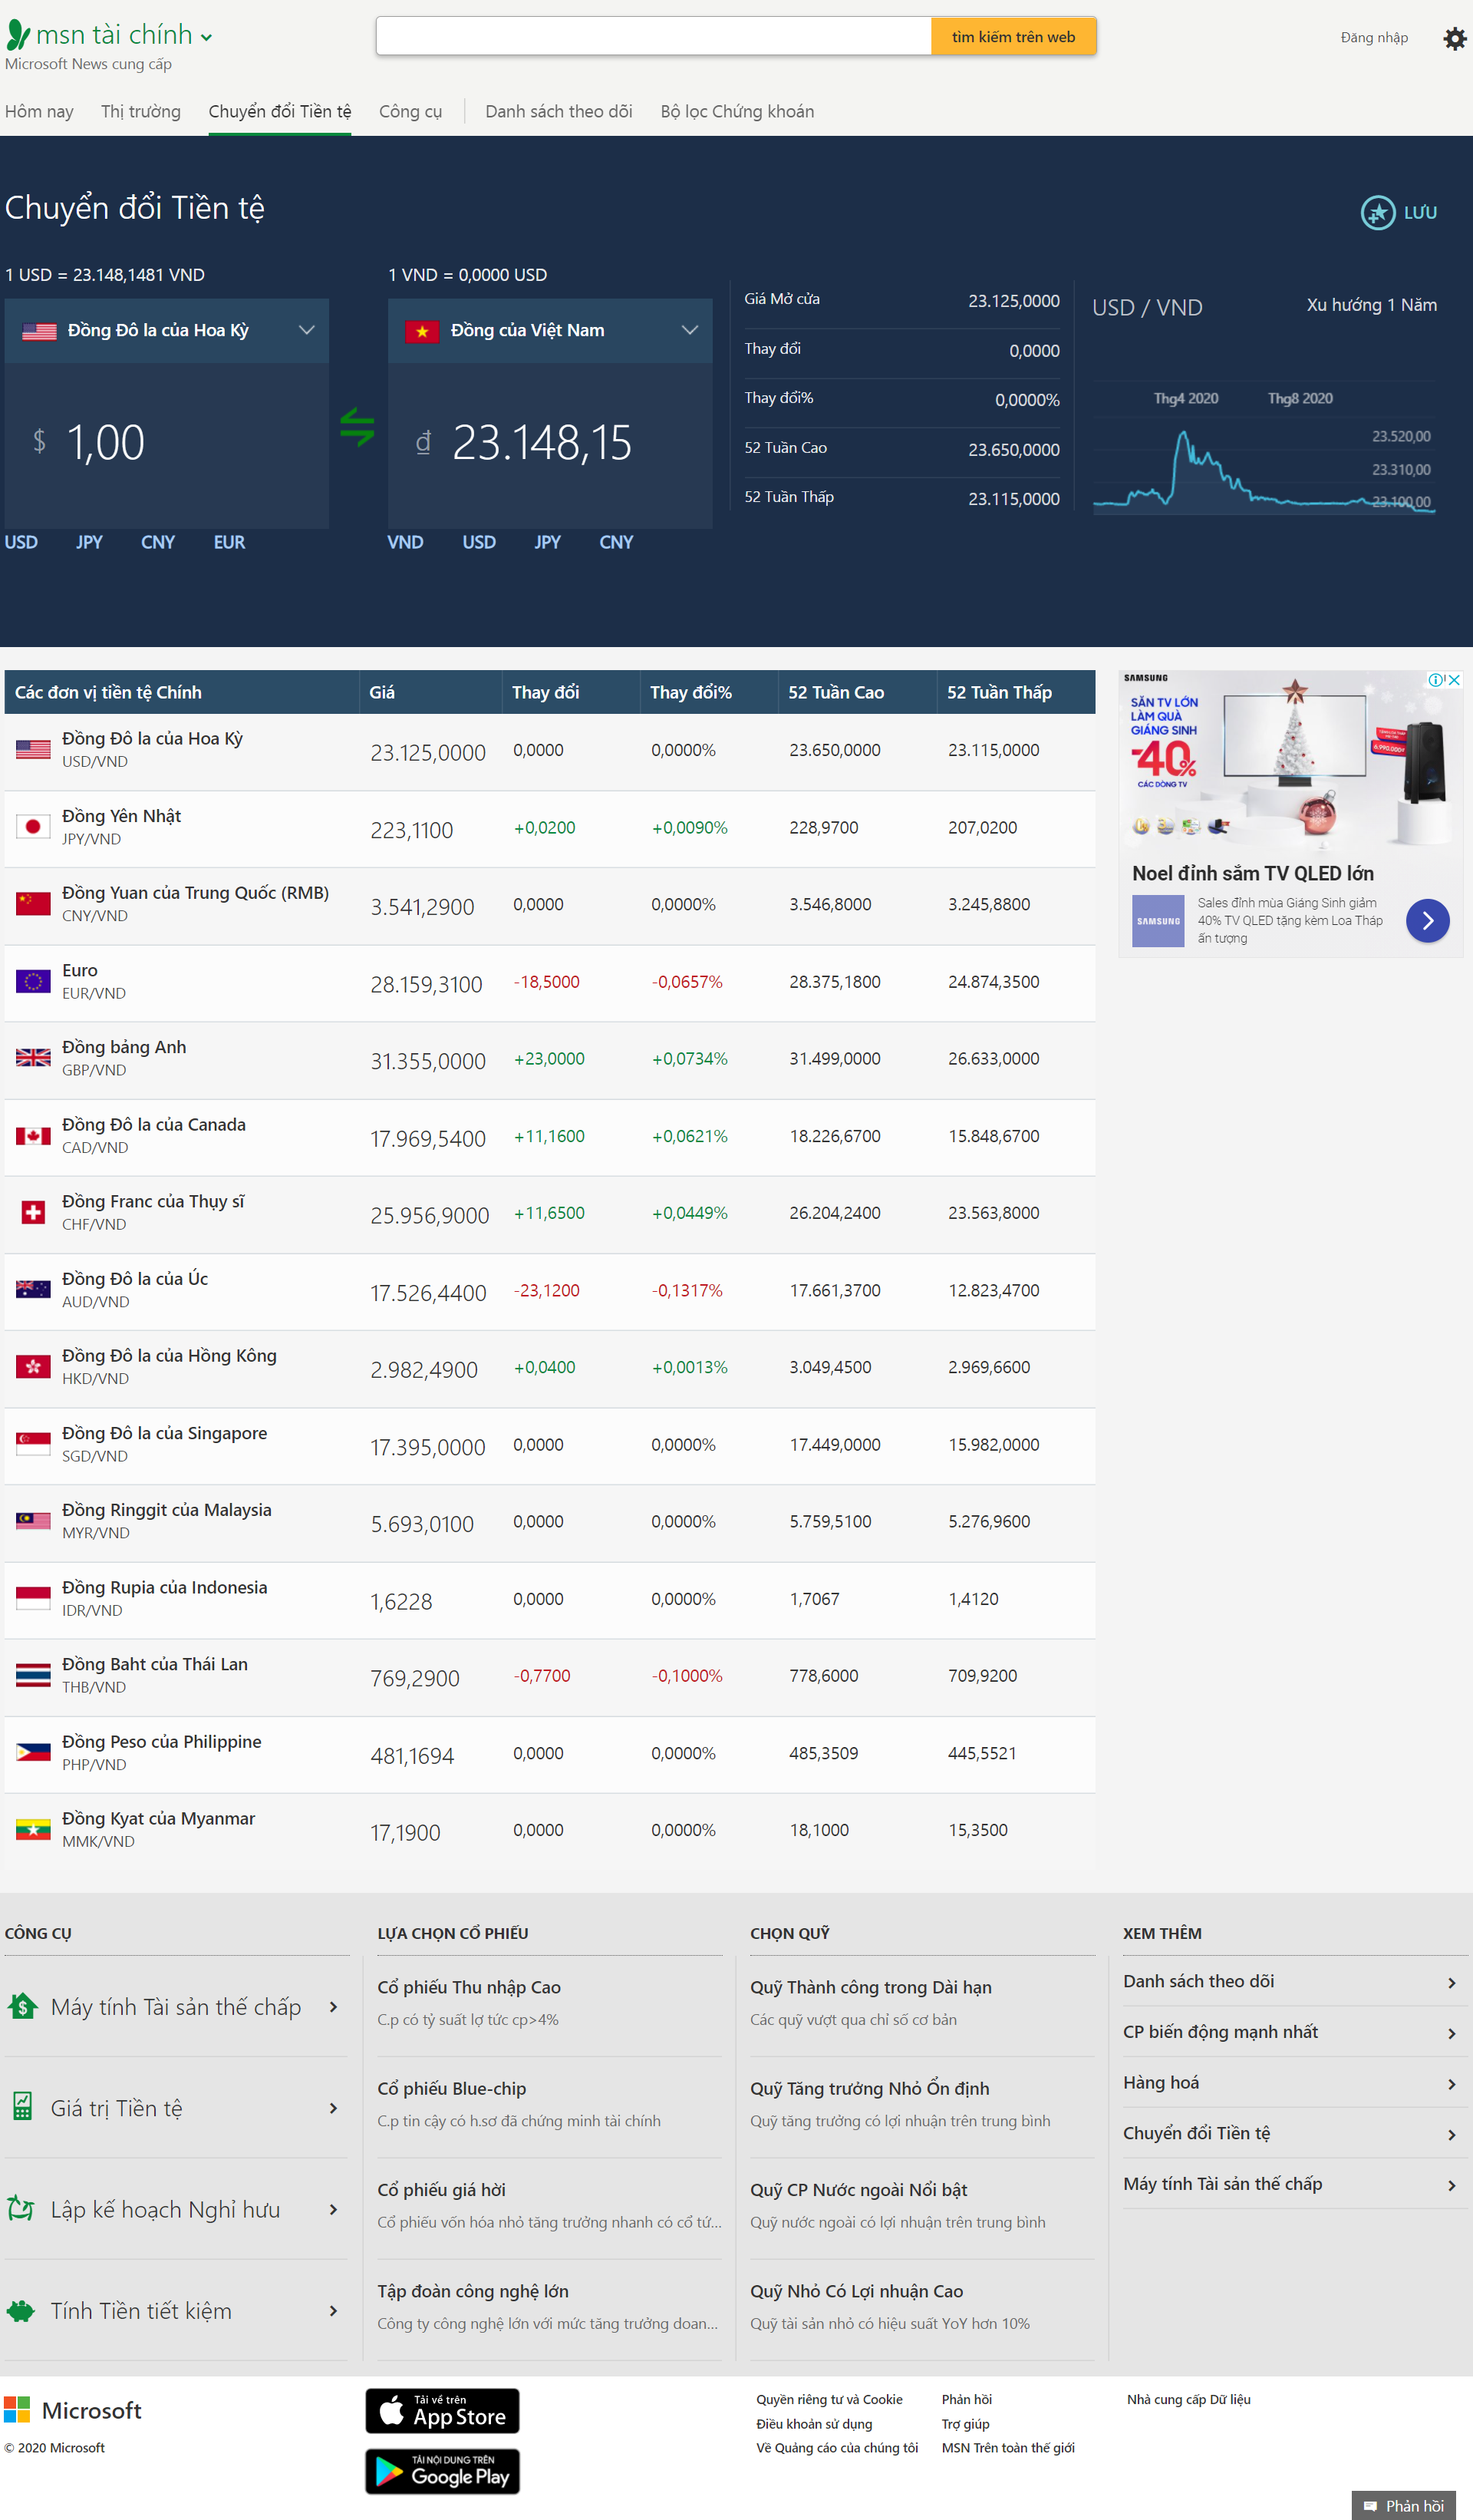Click the piggy bank savings icon
Screen dimensions: 1473x2520
22,2310
